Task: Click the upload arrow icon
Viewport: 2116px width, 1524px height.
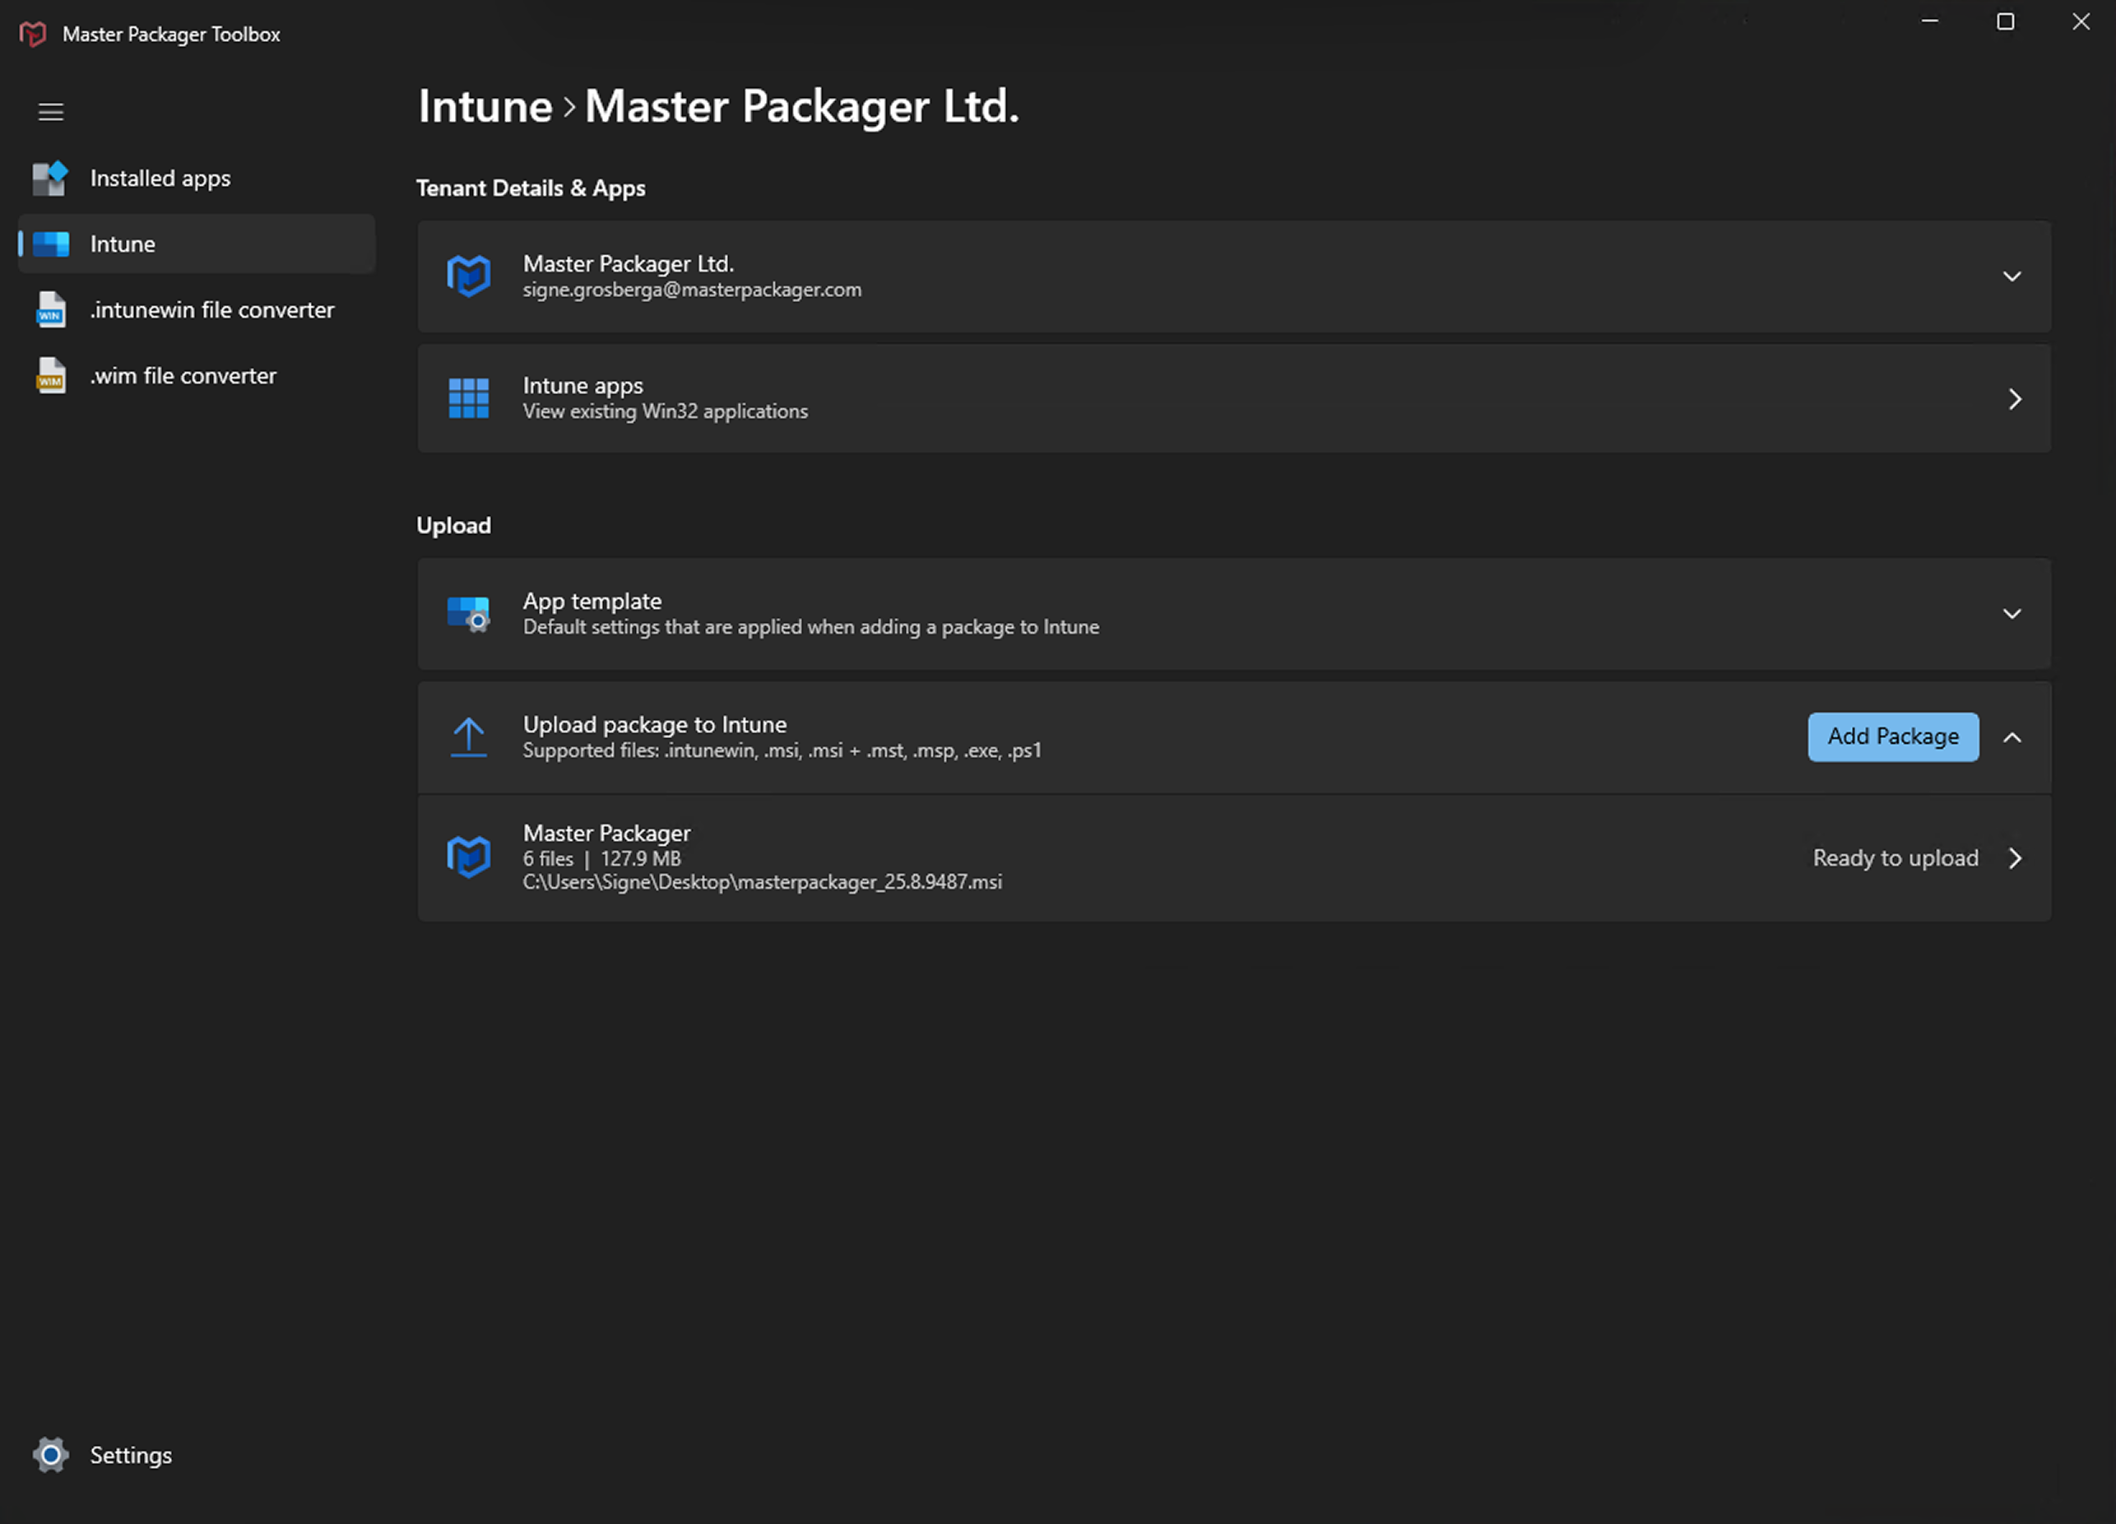Action: 468,737
